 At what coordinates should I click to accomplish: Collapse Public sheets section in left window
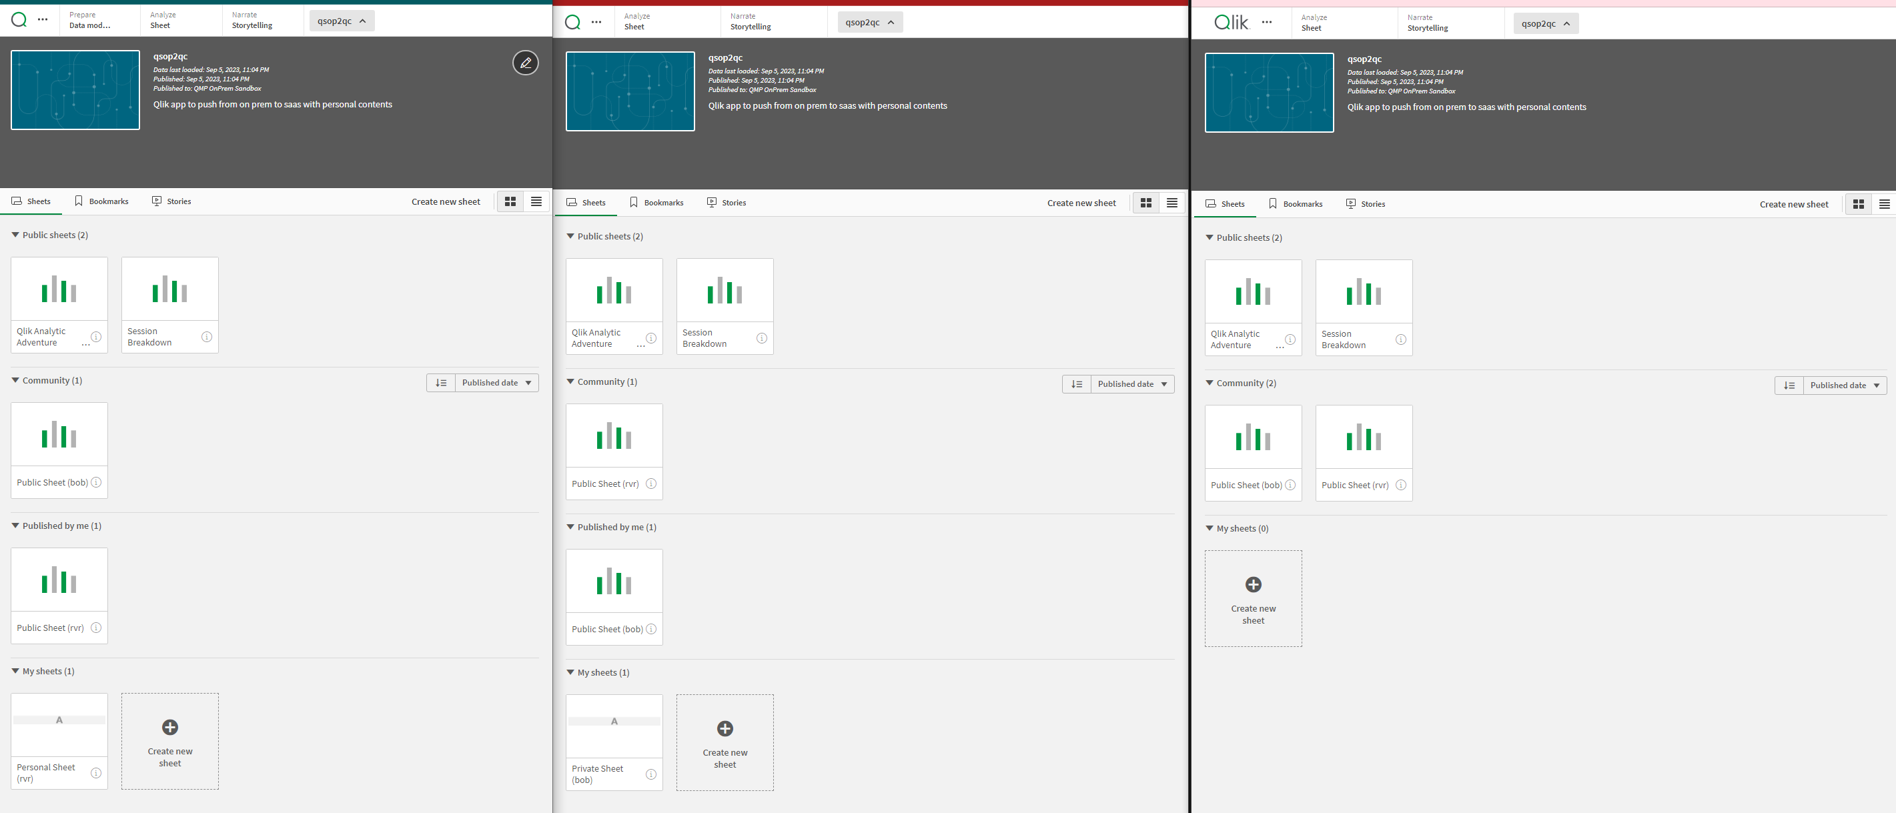15,235
